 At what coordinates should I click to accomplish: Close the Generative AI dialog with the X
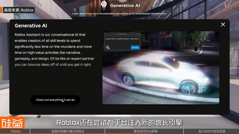coord(223,24)
